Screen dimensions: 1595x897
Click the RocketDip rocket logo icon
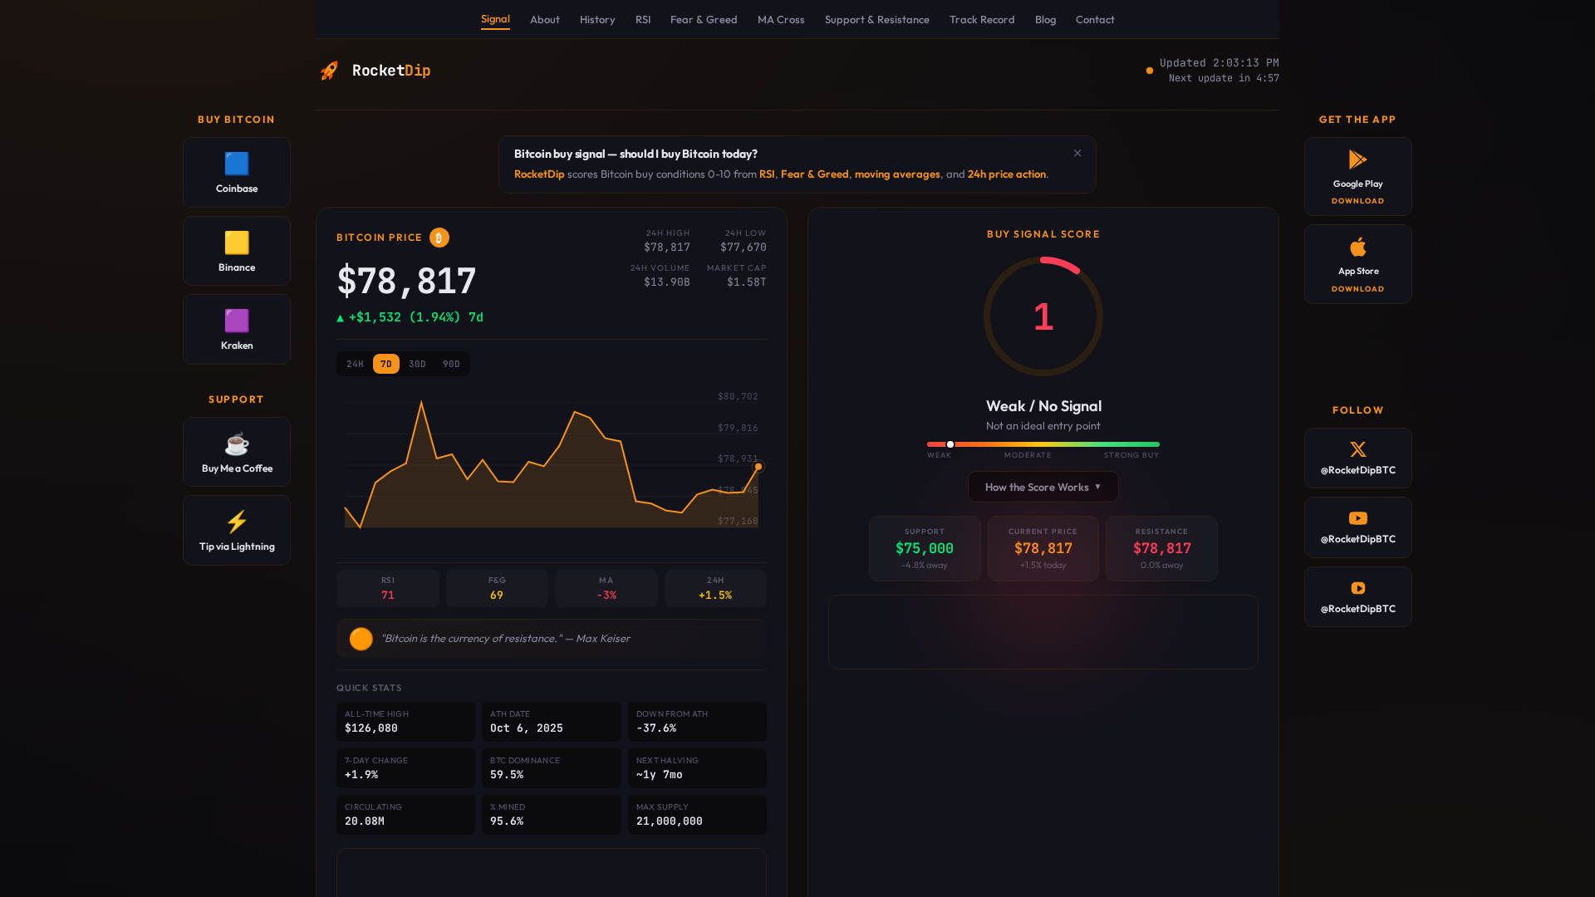(329, 71)
